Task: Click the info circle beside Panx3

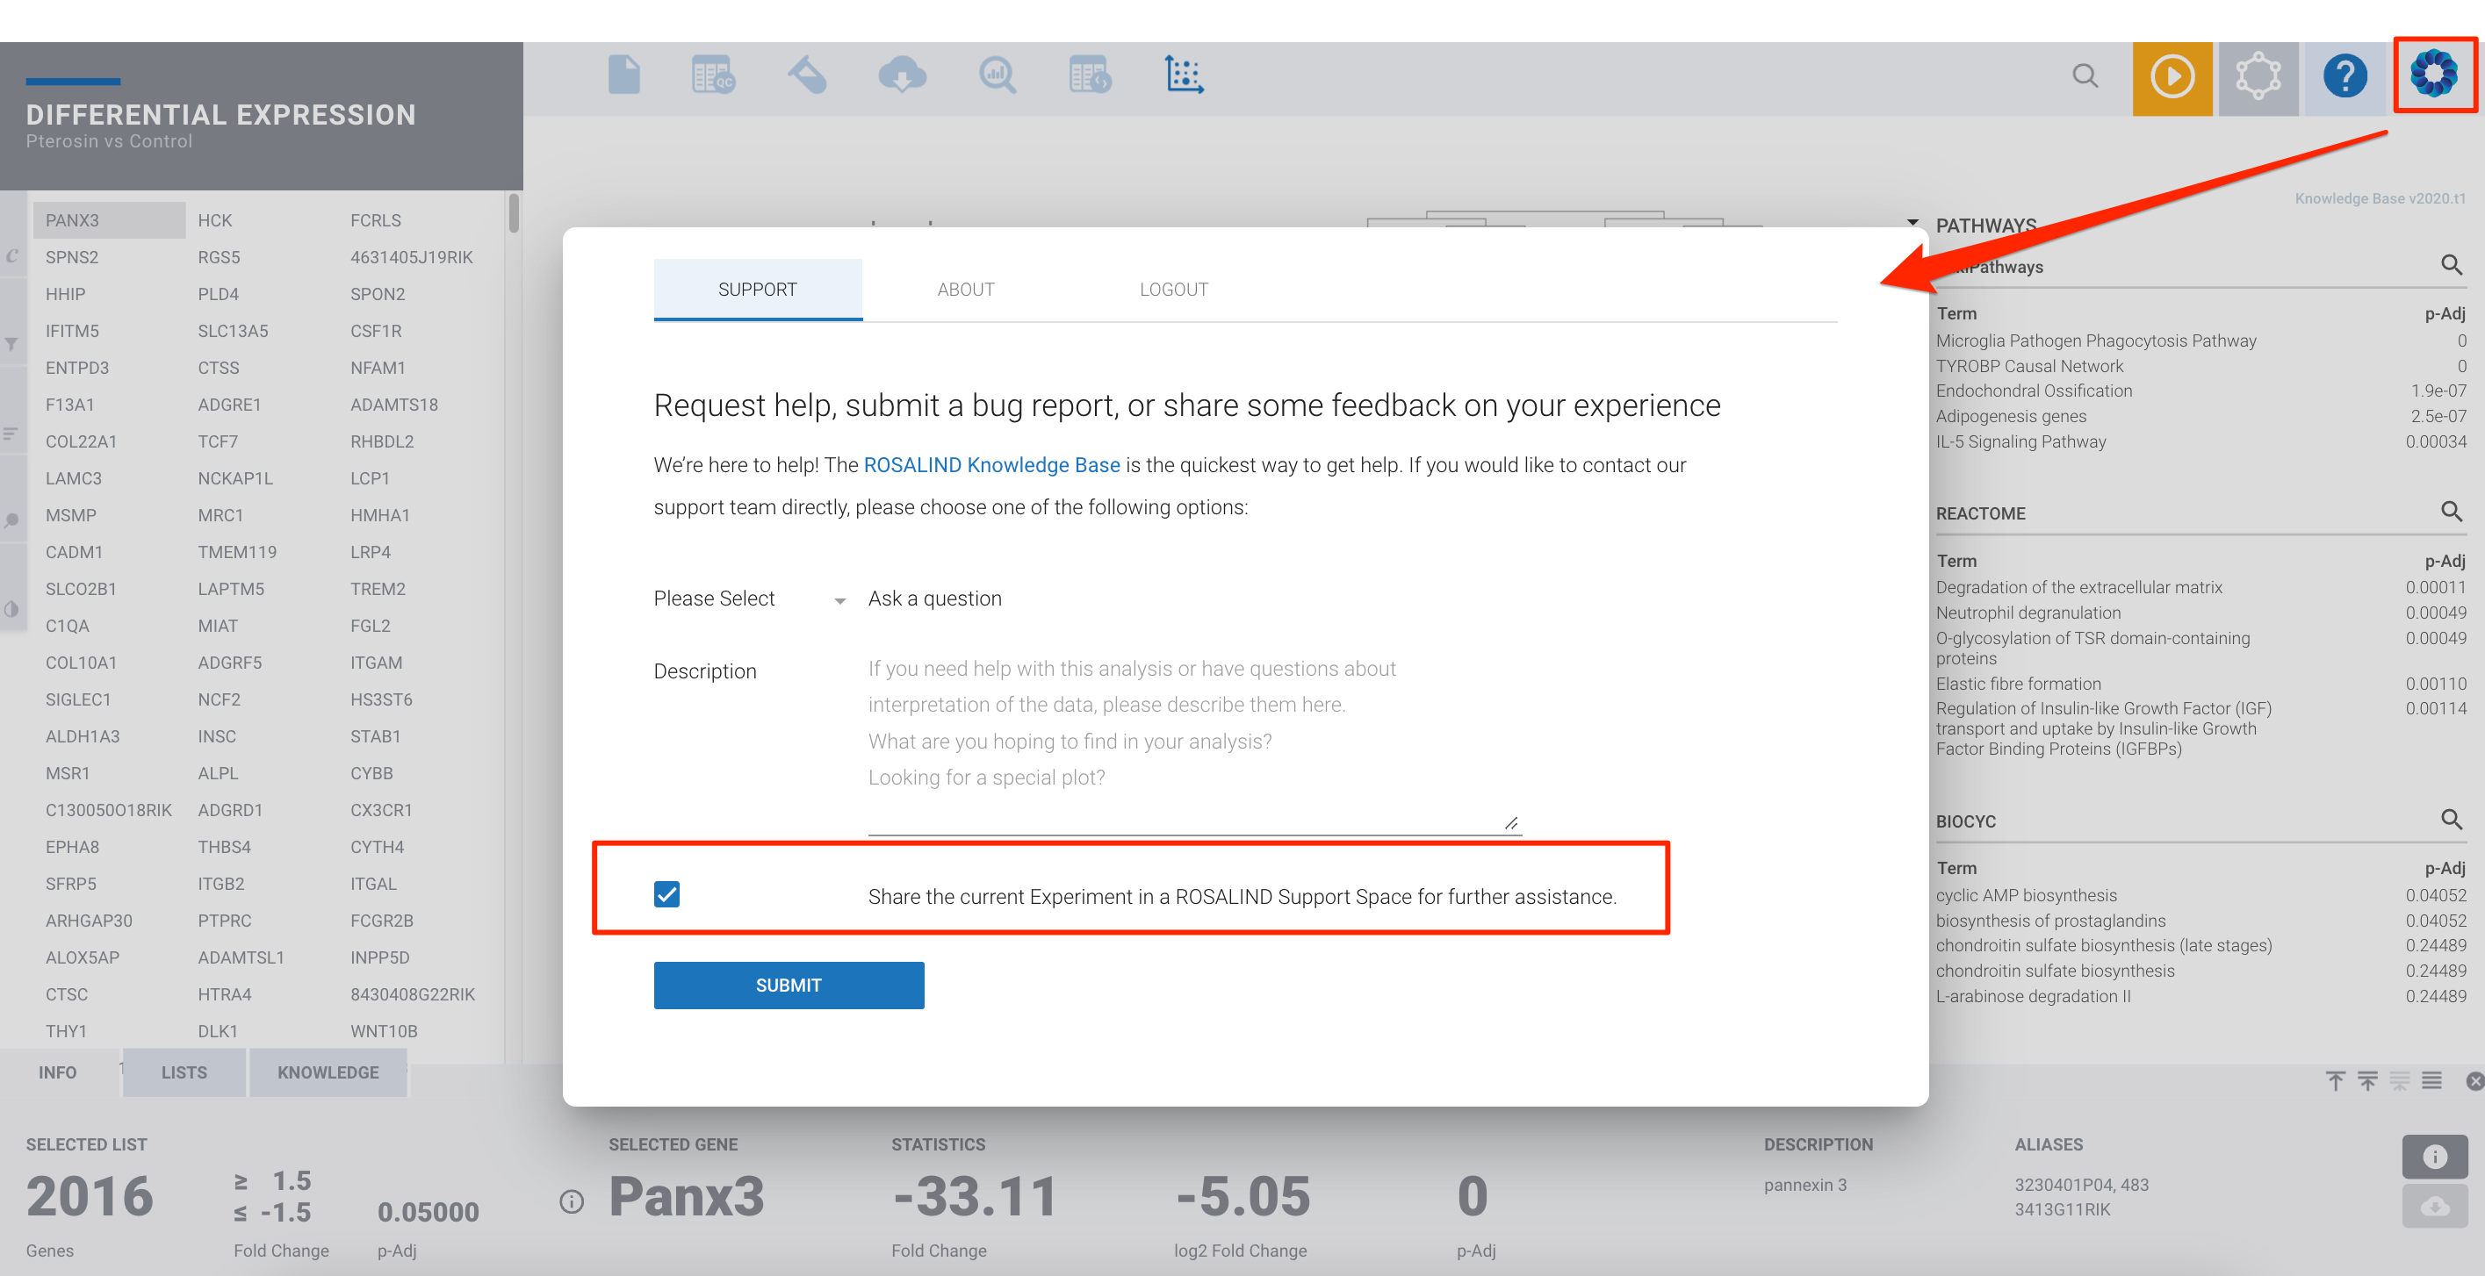Action: click(x=571, y=1201)
